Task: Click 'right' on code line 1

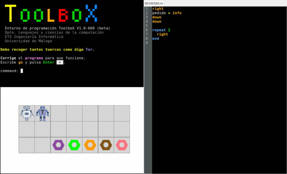Action: coord(158,9)
